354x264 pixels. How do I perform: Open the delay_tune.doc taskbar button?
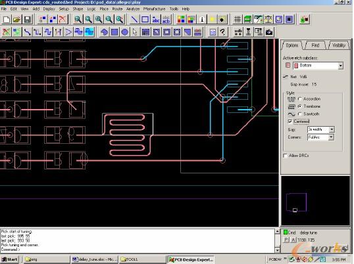[x=94, y=259]
